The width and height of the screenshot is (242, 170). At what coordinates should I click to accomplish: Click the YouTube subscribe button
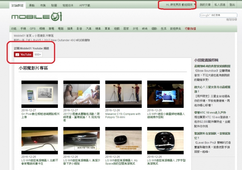pos(24,54)
